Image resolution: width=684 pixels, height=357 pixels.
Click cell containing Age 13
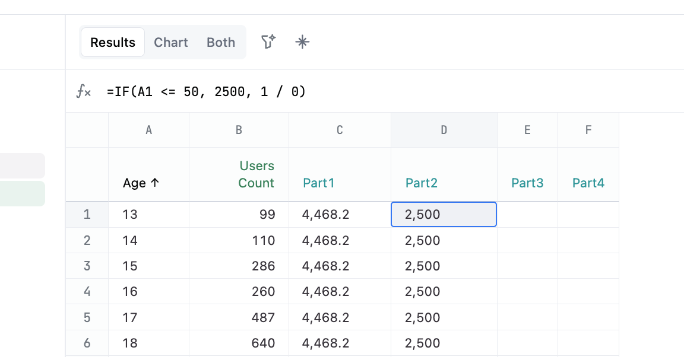click(130, 215)
